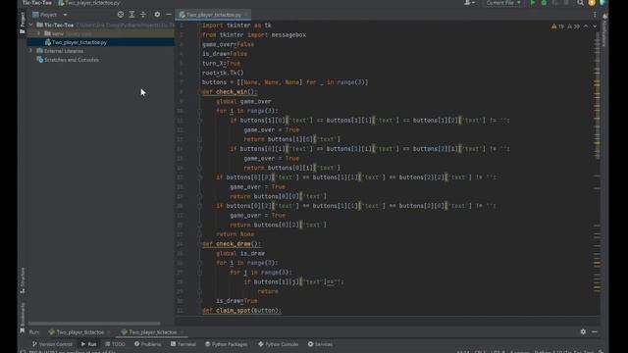Open Search Everywhere magnifier icon
The width and height of the screenshot is (628, 353).
click(580, 3)
